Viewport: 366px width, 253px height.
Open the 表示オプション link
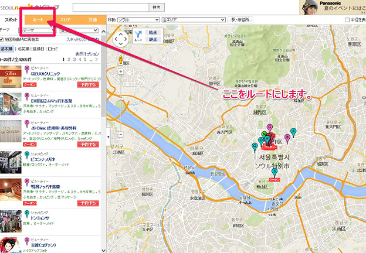pos(87,54)
